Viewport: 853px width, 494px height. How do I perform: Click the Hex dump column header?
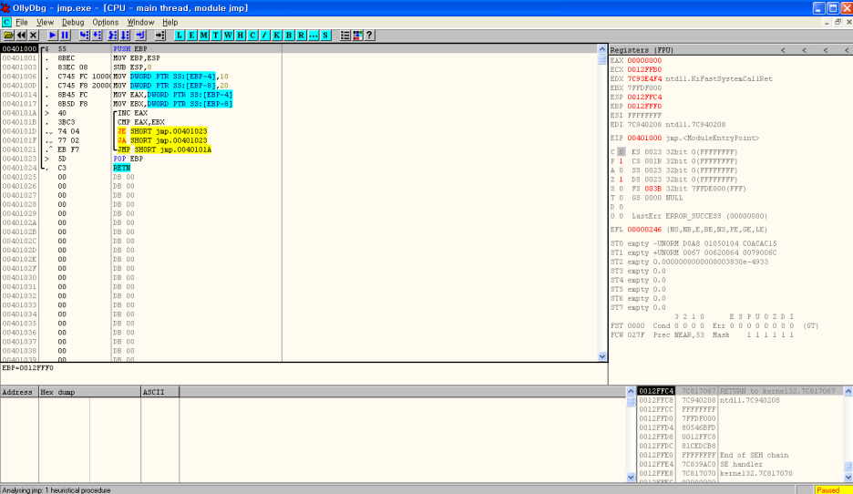coord(89,392)
